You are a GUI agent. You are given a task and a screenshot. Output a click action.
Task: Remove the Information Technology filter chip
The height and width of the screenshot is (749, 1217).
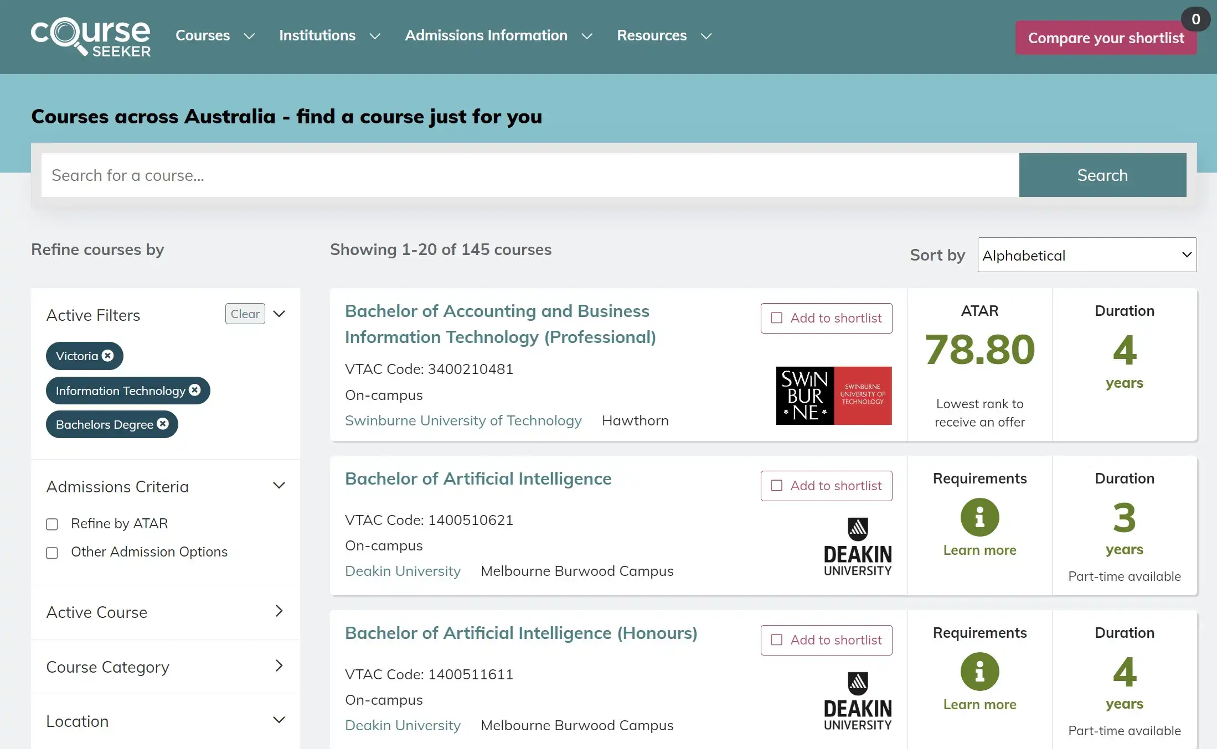[195, 390]
